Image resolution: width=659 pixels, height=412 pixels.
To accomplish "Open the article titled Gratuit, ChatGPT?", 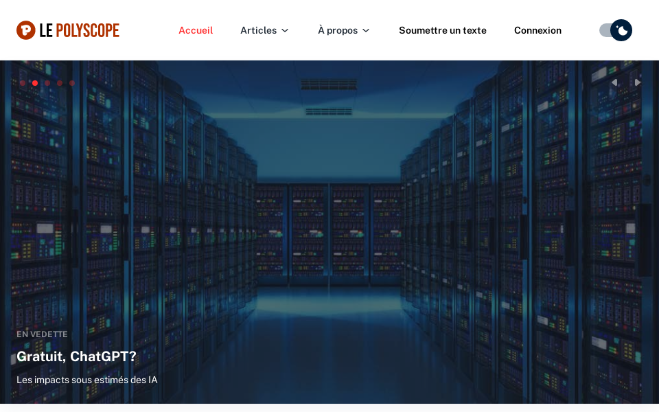I will [76, 356].
